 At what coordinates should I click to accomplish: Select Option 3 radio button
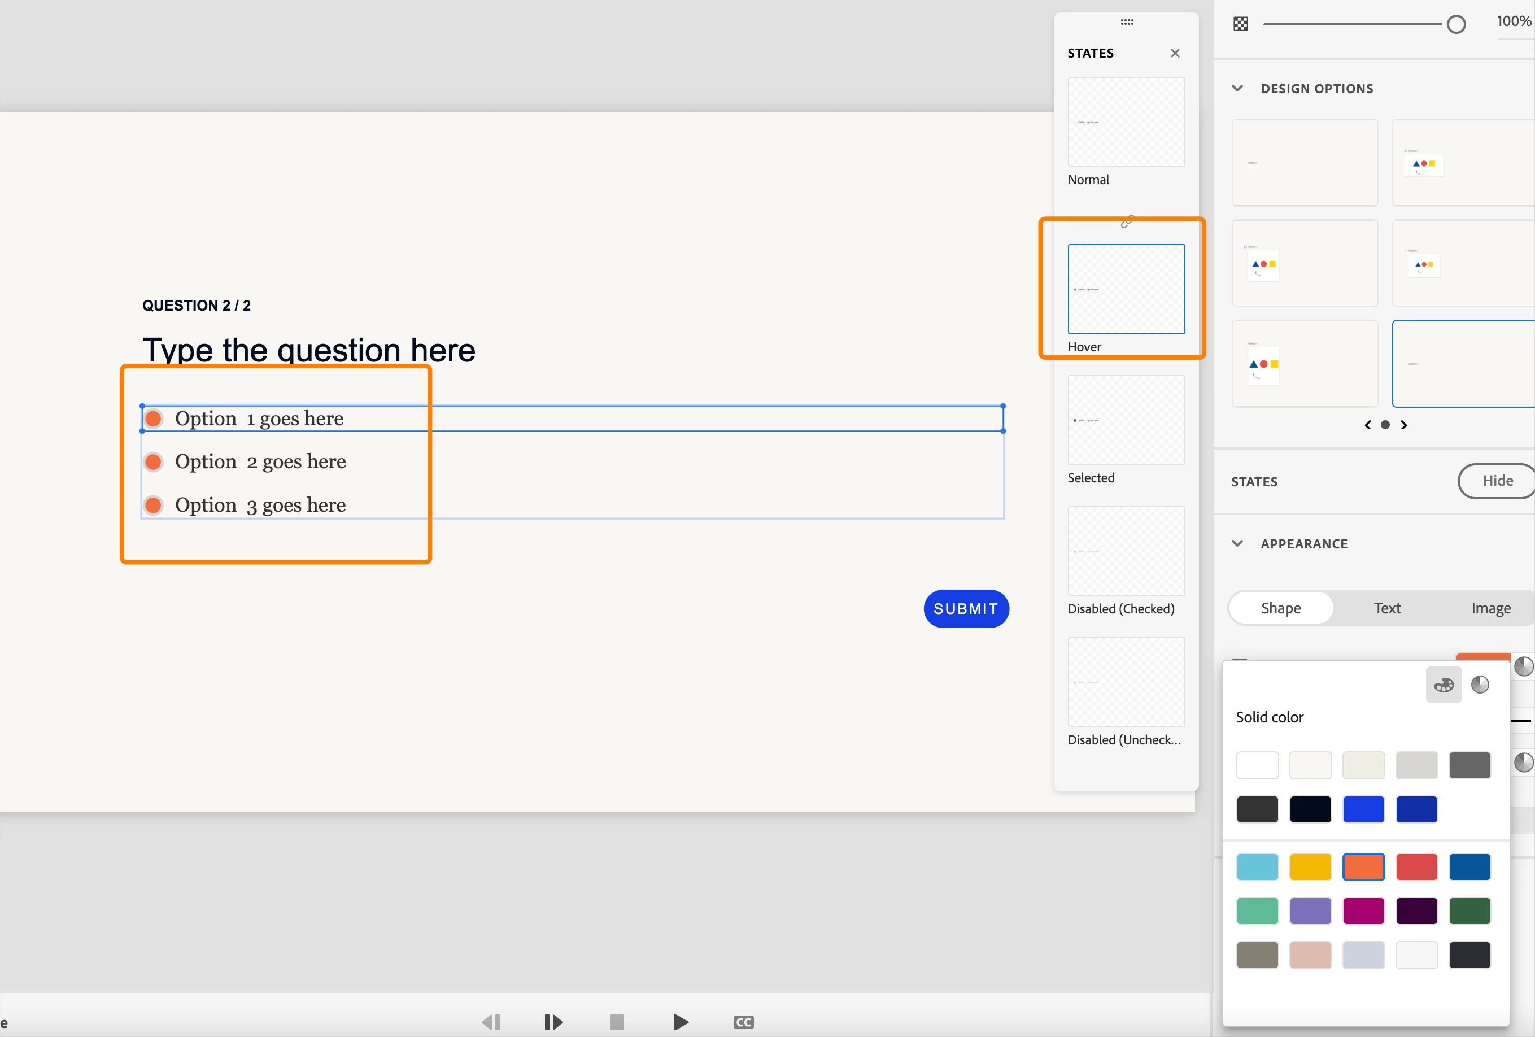click(x=153, y=506)
